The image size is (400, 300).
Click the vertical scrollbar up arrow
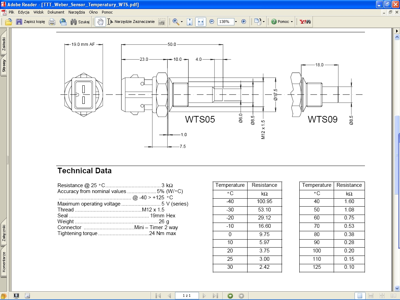397,37
